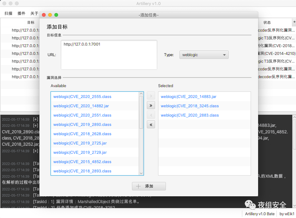Open the Type weblogic dropdown
This screenshot has height=218, width=296.
[204, 55]
